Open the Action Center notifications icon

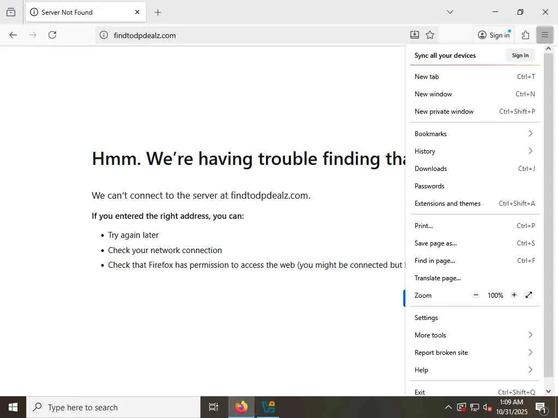tap(541, 408)
